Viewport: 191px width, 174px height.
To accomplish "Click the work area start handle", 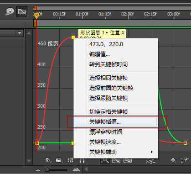I will 35,23.
